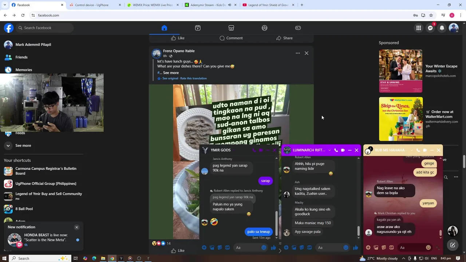Open the Groups tab in top navigation
The image size is (466, 262).
pyautogui.click(x=265, y=28)
